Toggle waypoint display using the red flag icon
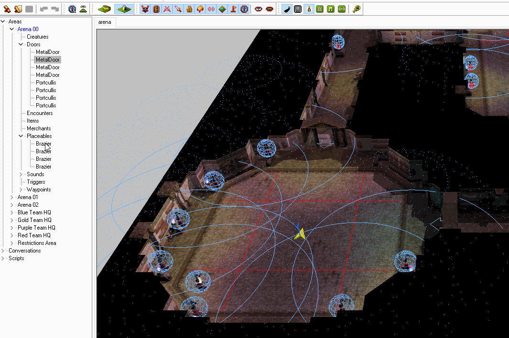Viewport: 509px width, 338px height. point(233,9)
